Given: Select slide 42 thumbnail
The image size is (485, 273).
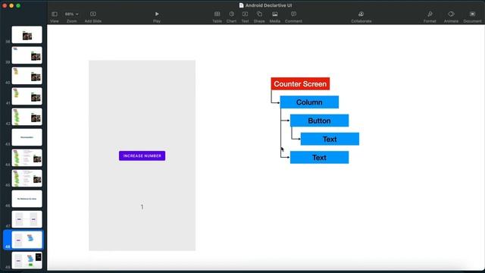Looking at the screenshot, I should 27,117.
